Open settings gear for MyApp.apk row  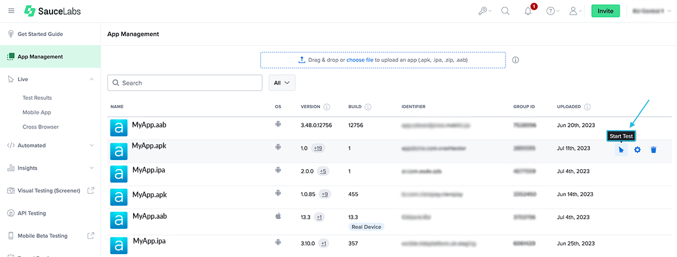tap(638, 150)
